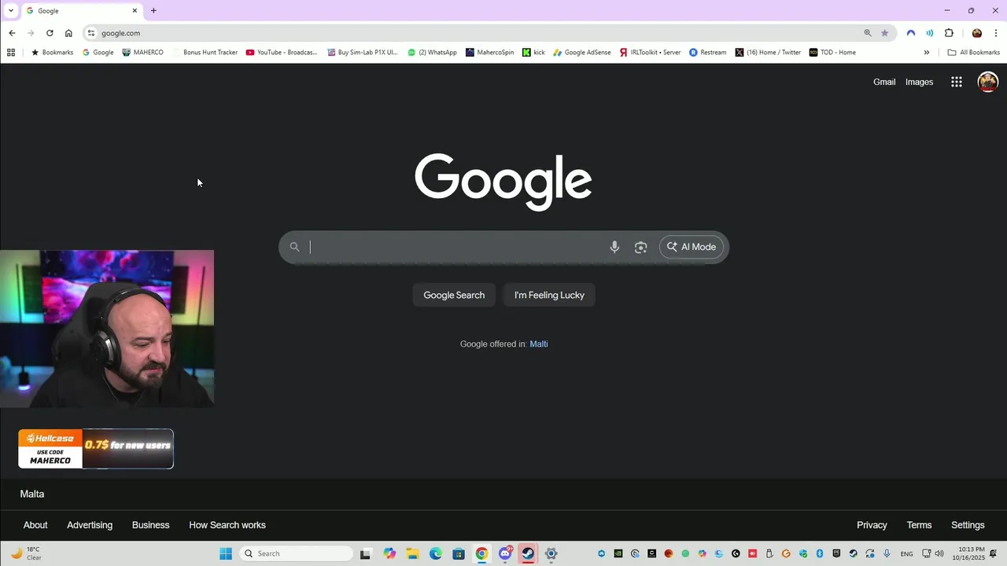Viewport: 1007px width, 566px height.
Task: Open a new tab with plus button
Action: [x=153, y=11]
